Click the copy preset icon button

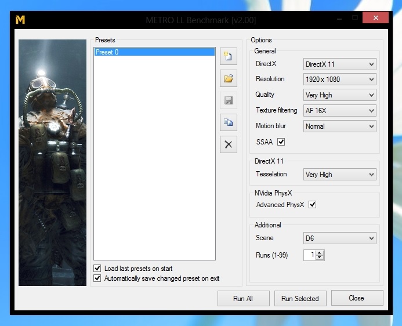[x=229, y=122]
